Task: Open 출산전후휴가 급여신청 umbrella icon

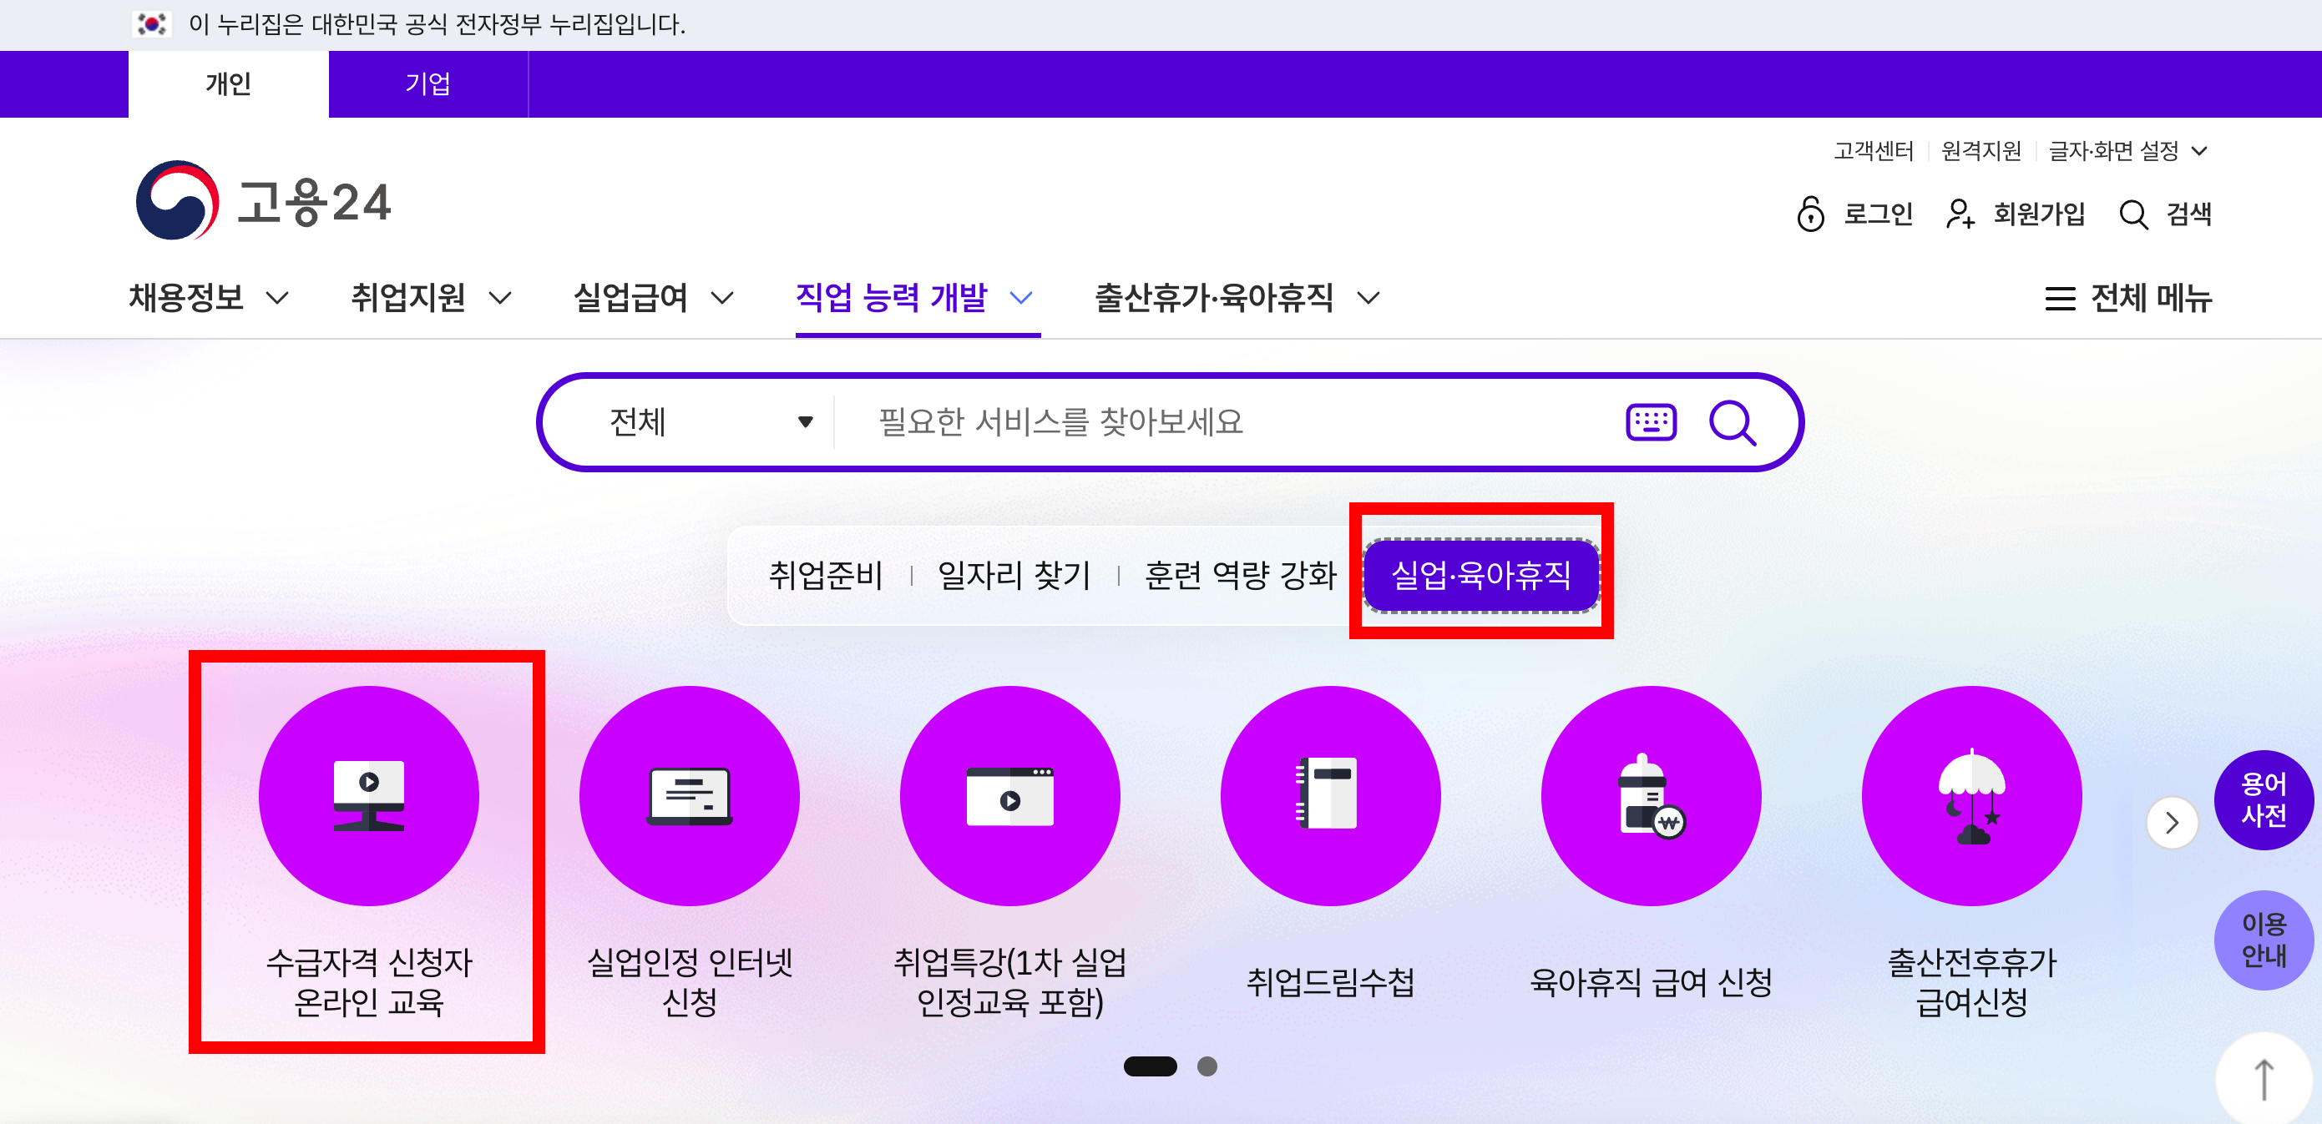Action: coord(1972,796)
